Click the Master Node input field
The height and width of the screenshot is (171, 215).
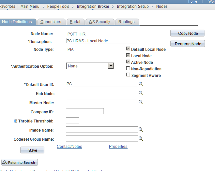(x=102, y=102)
